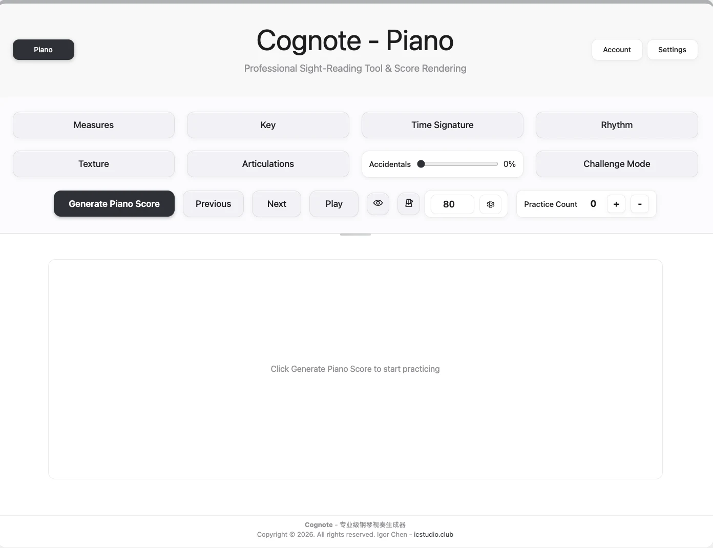Viewport: 713px width, 548px height.
Task: Click the Piano mode button
Action: [x=44, y=50]
